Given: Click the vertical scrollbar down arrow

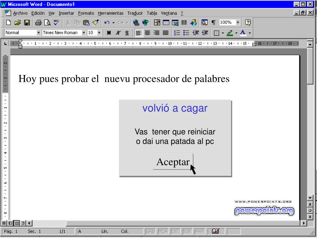Looking at the screenshot, I should pos(310,198).
